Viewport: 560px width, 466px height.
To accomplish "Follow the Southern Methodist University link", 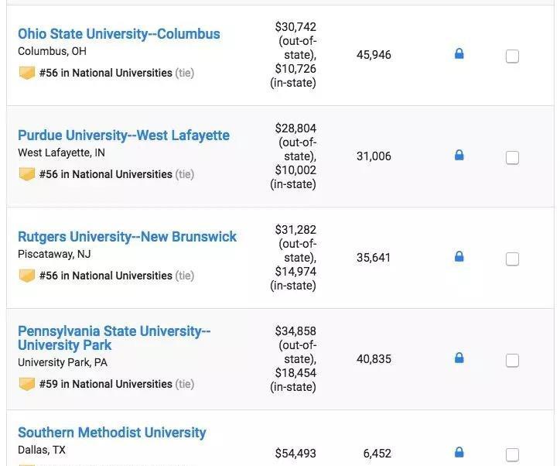I will click(111, 433).
